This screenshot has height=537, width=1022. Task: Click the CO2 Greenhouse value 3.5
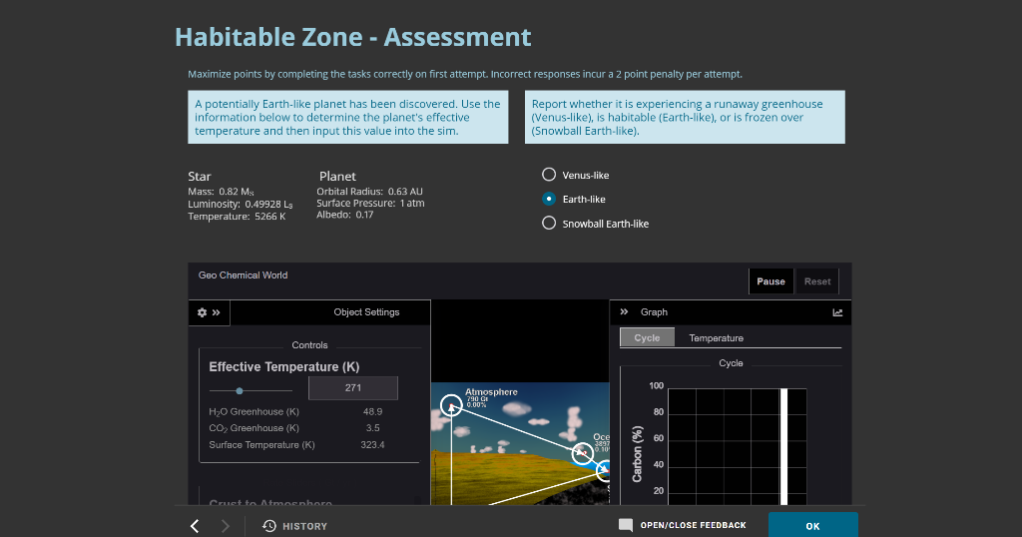click(373, 428)
